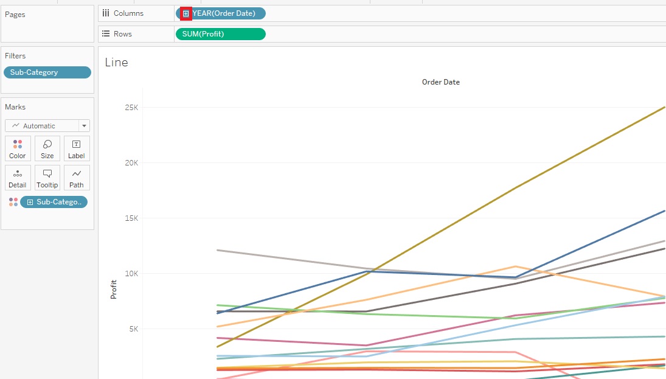Open the Path marks card
666x379 pixels.
pos(77,178)
